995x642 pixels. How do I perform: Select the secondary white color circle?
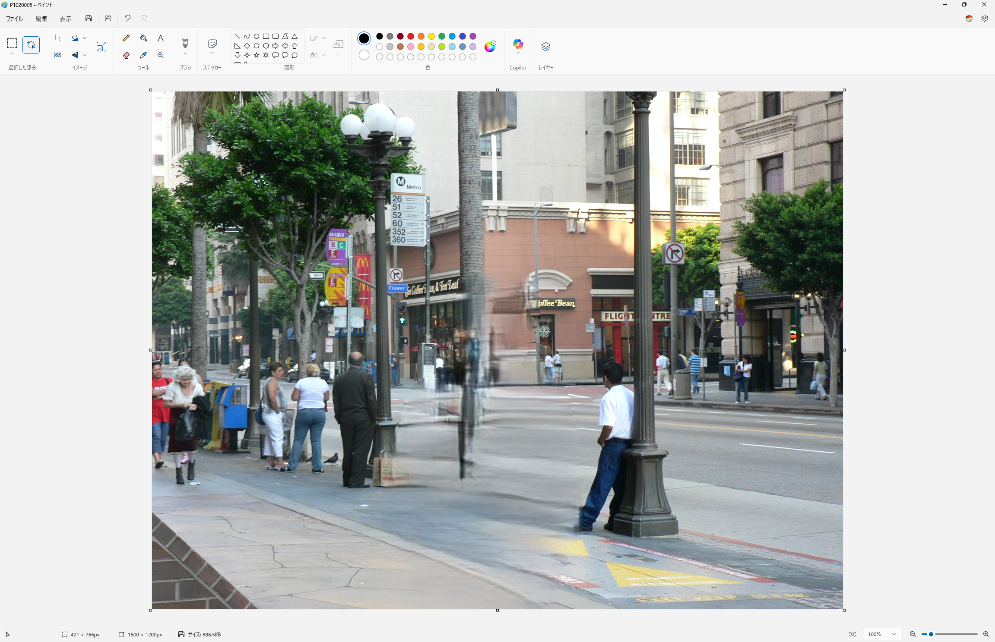tap(364, 55)
